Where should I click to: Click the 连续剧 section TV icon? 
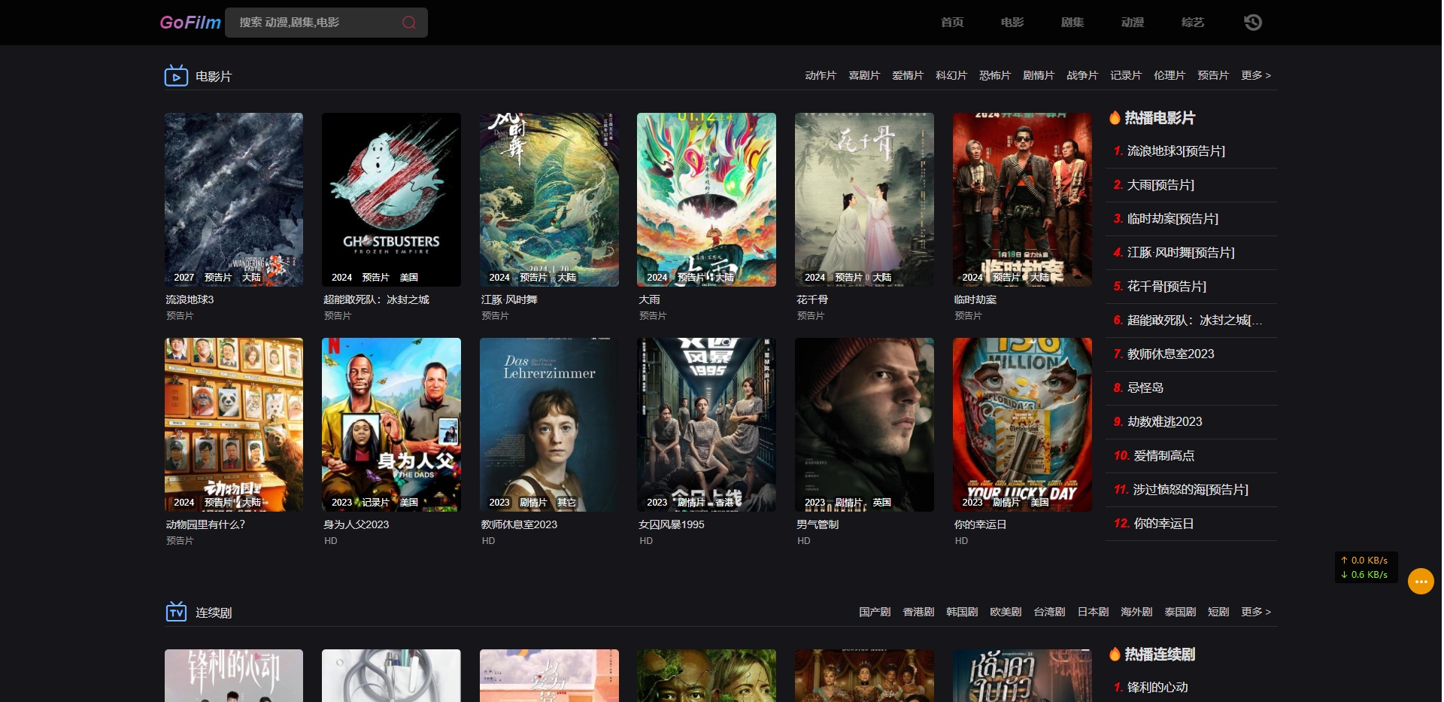pyautogui.click(x=176, y=612)
